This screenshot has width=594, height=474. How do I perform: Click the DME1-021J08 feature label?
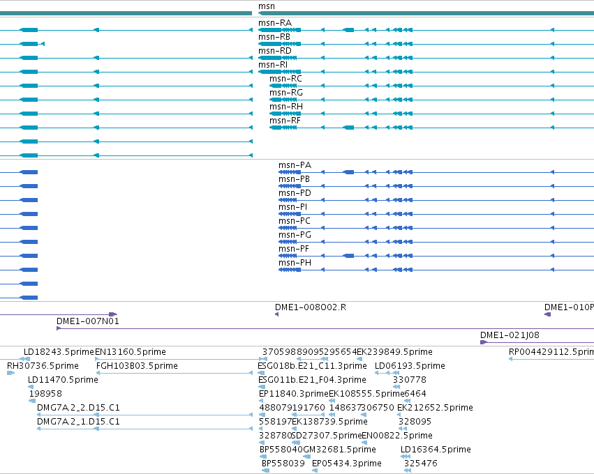coord(510,335)
